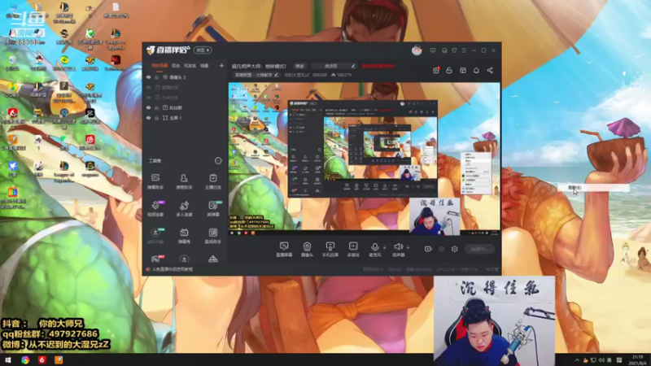Switch to the first orange-highlighted scene tab
651x366 pixels.
tap(159, 66)
